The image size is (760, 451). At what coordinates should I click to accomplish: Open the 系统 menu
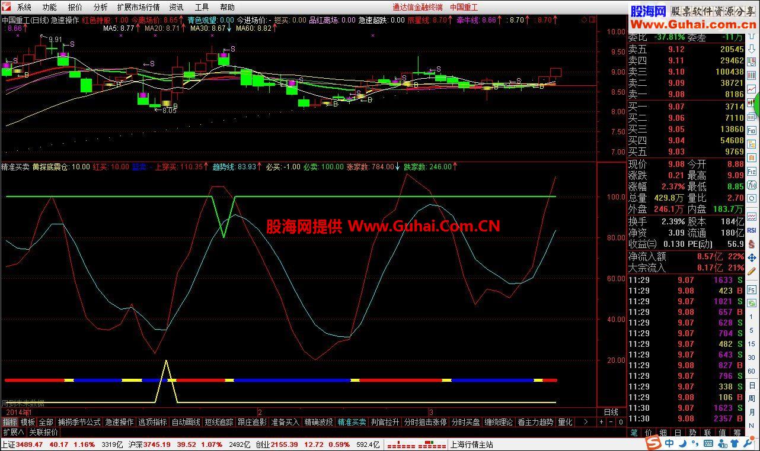(24, 8)
